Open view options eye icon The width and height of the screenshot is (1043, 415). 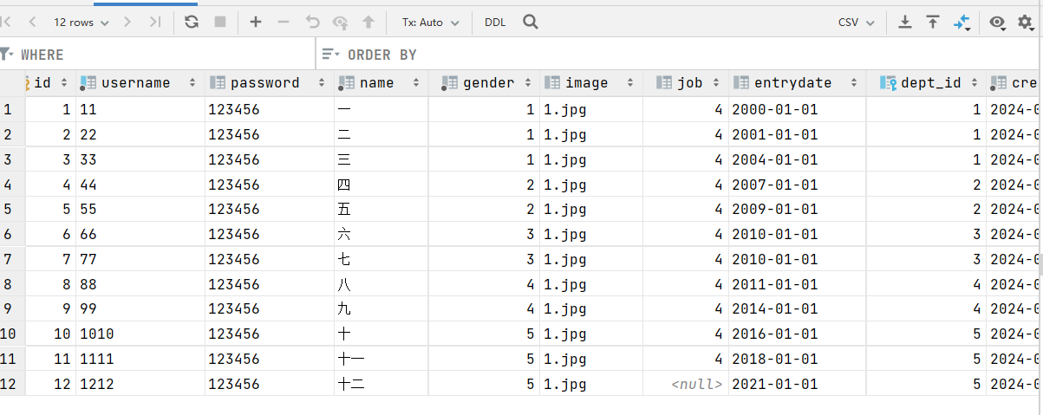(999, 23)
